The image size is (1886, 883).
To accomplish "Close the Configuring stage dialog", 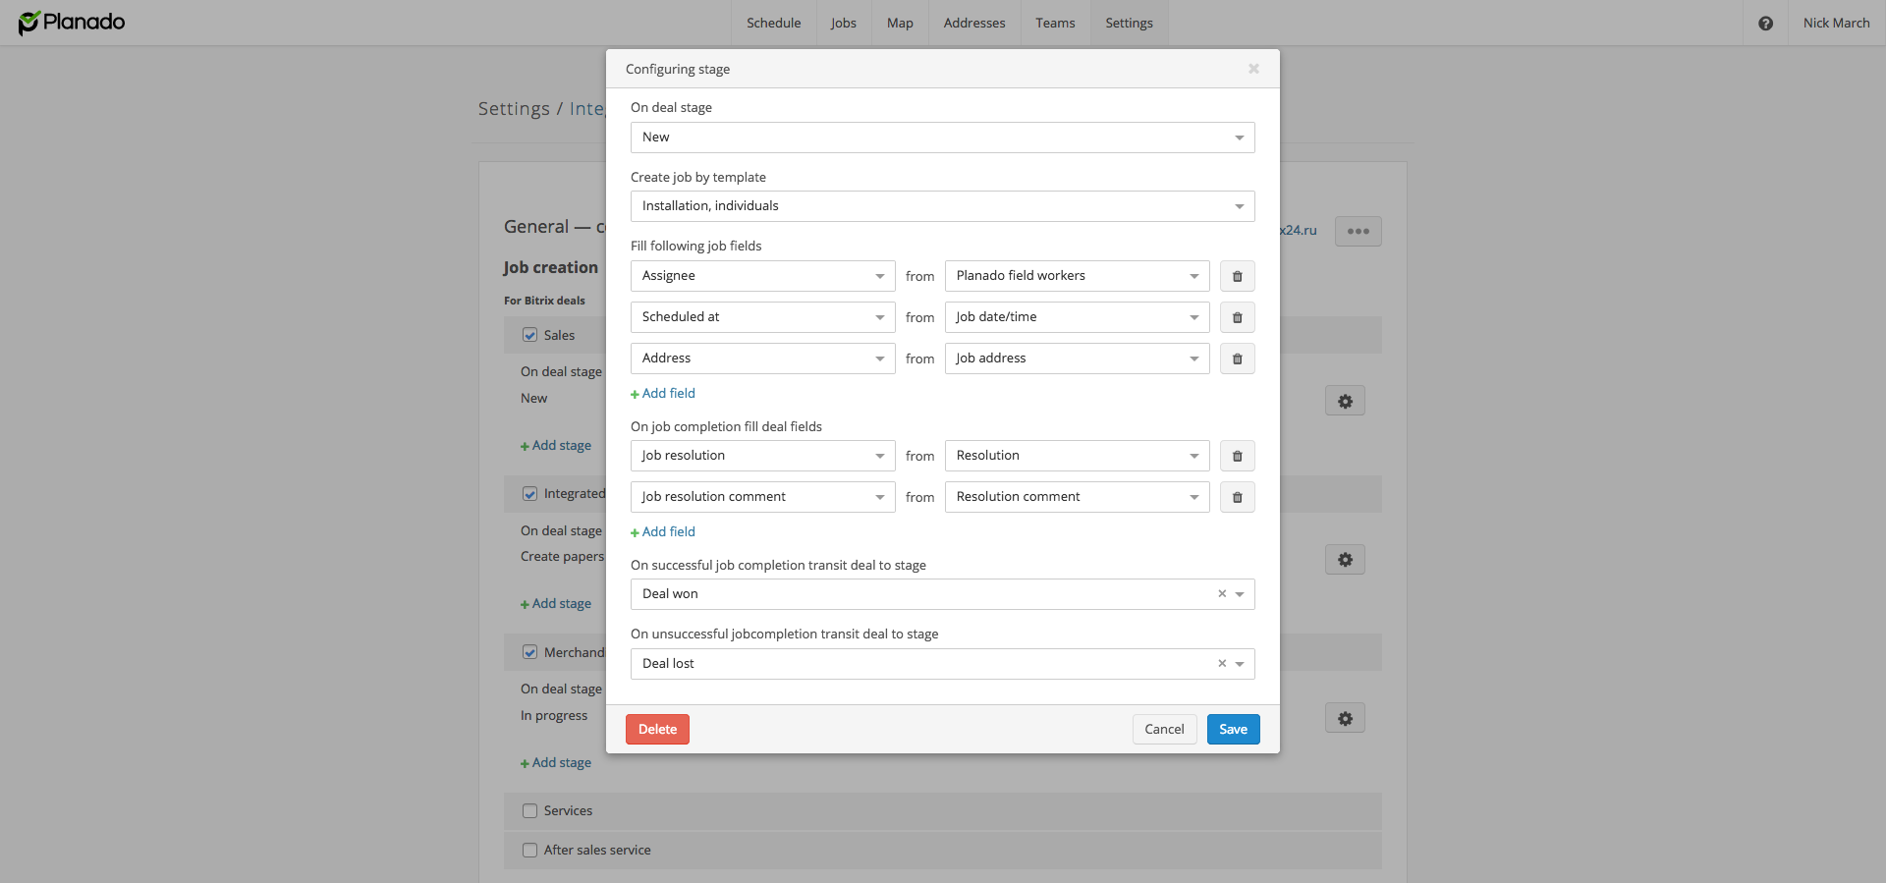I will tap(1253, 69).
